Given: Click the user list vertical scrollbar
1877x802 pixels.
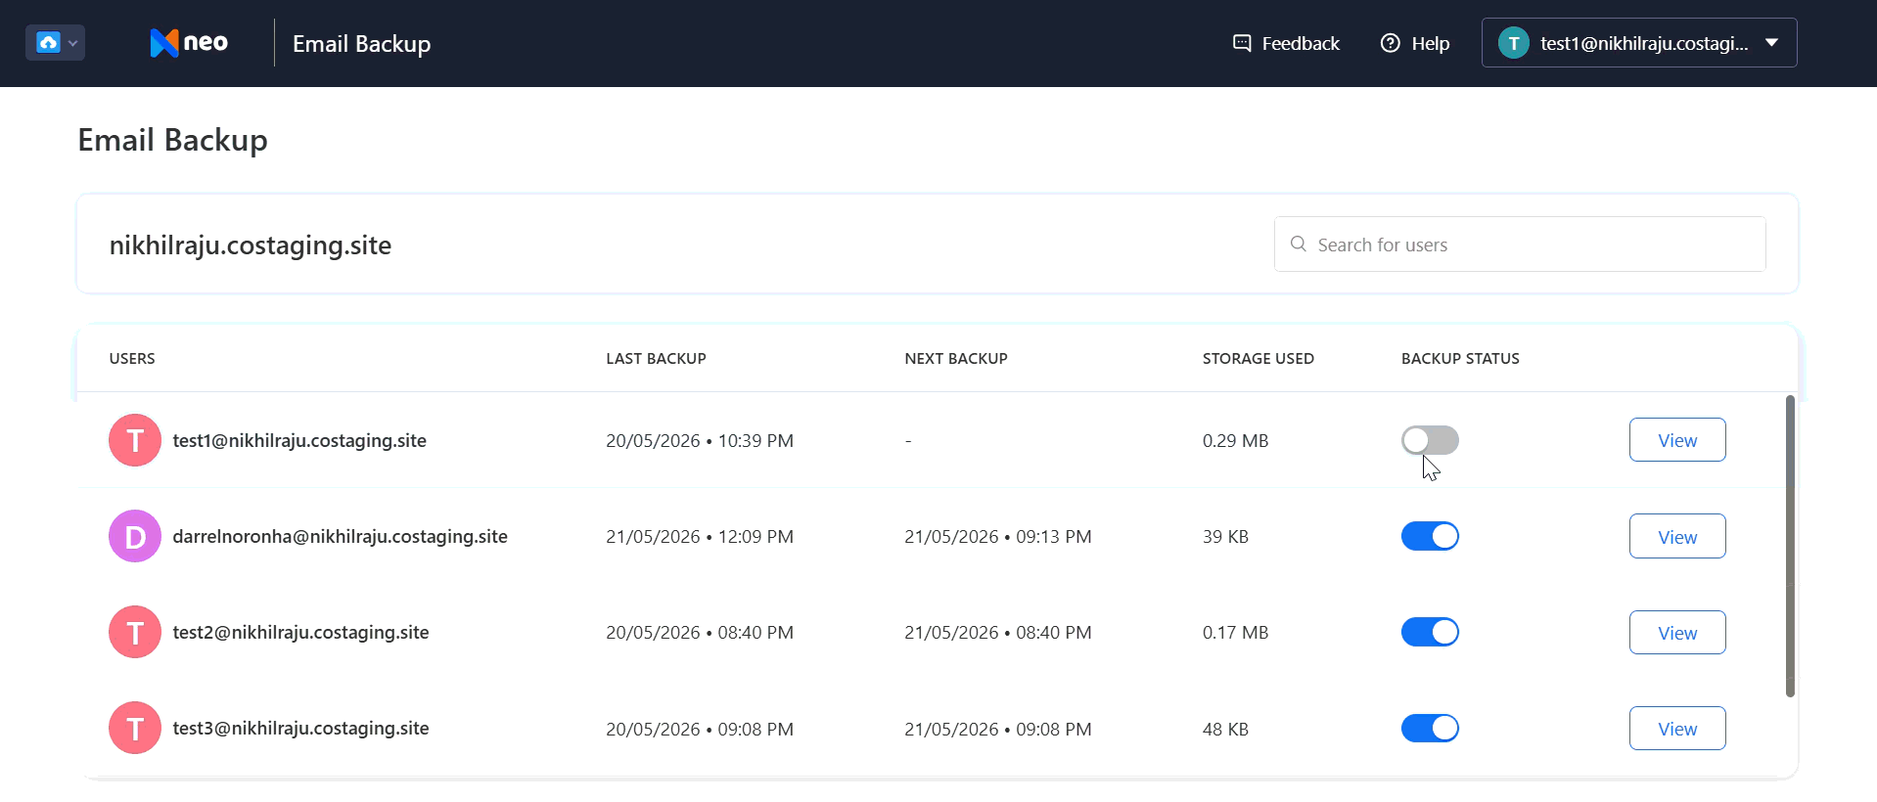Looking at the screenshot, I should pos(1790,546).
